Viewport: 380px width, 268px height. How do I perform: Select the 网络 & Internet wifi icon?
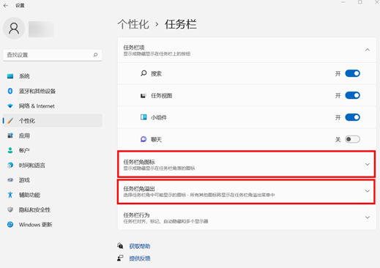pyautogui.click(x=10, y=106)
